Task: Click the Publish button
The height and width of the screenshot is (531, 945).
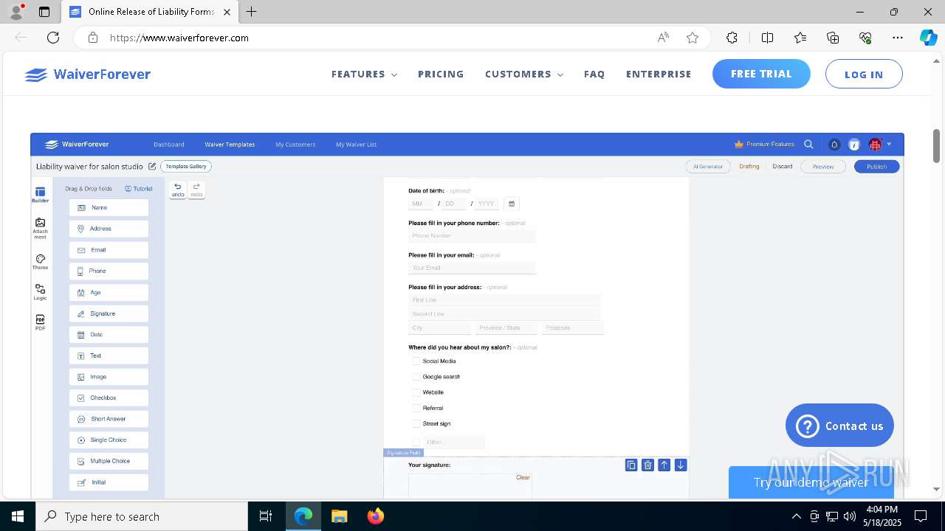Action: pos(876,167)
